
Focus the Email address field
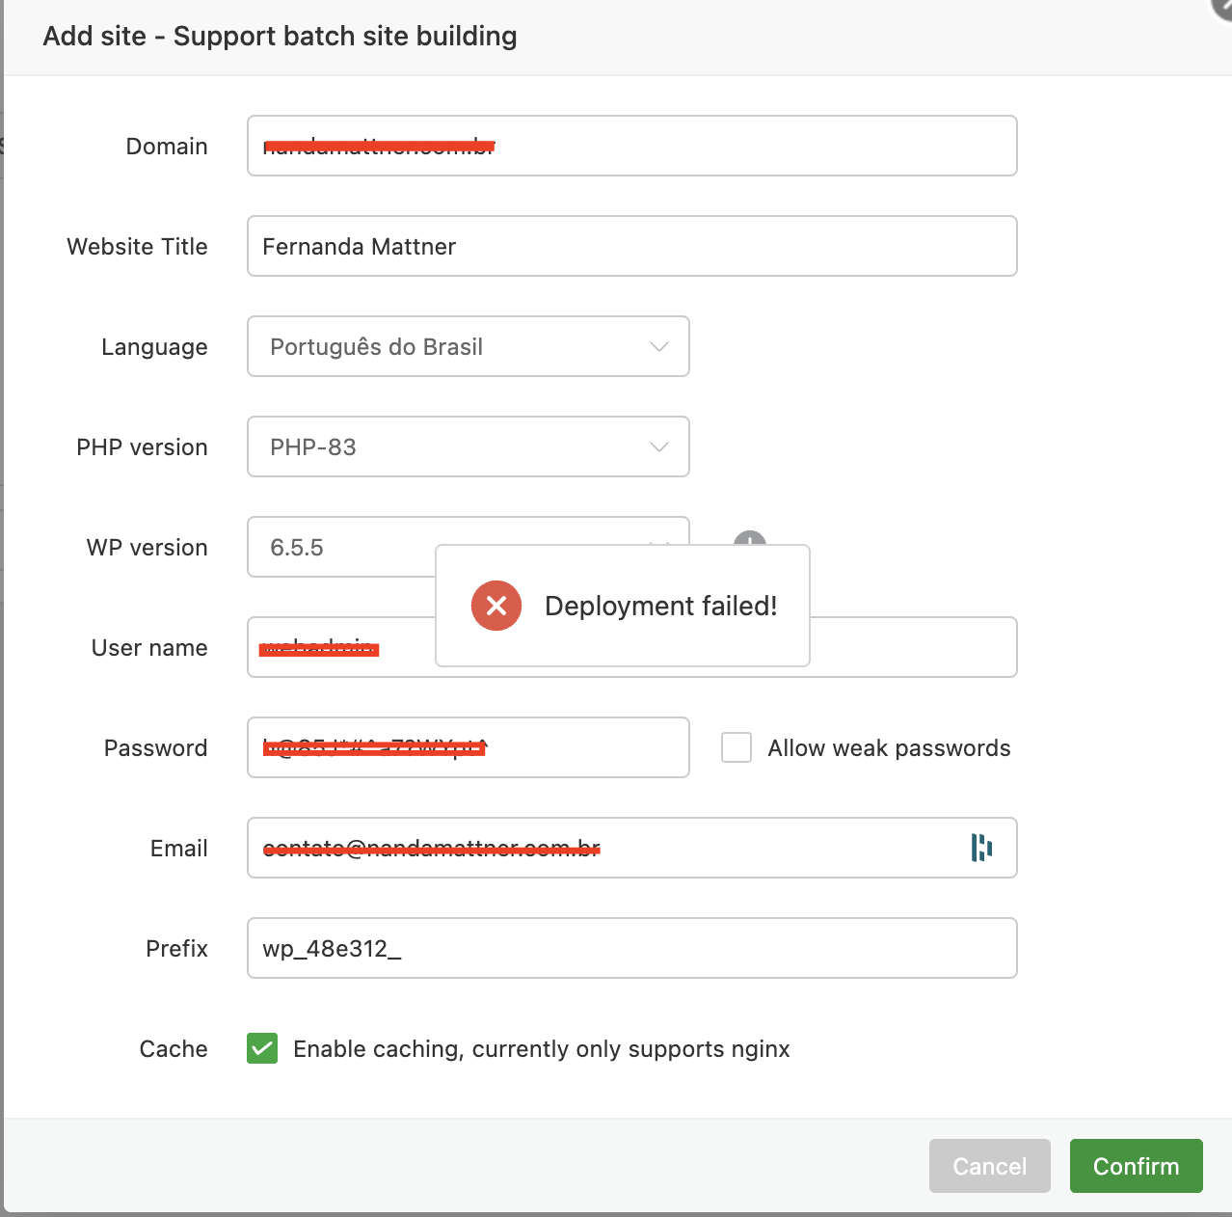(771, 848)
